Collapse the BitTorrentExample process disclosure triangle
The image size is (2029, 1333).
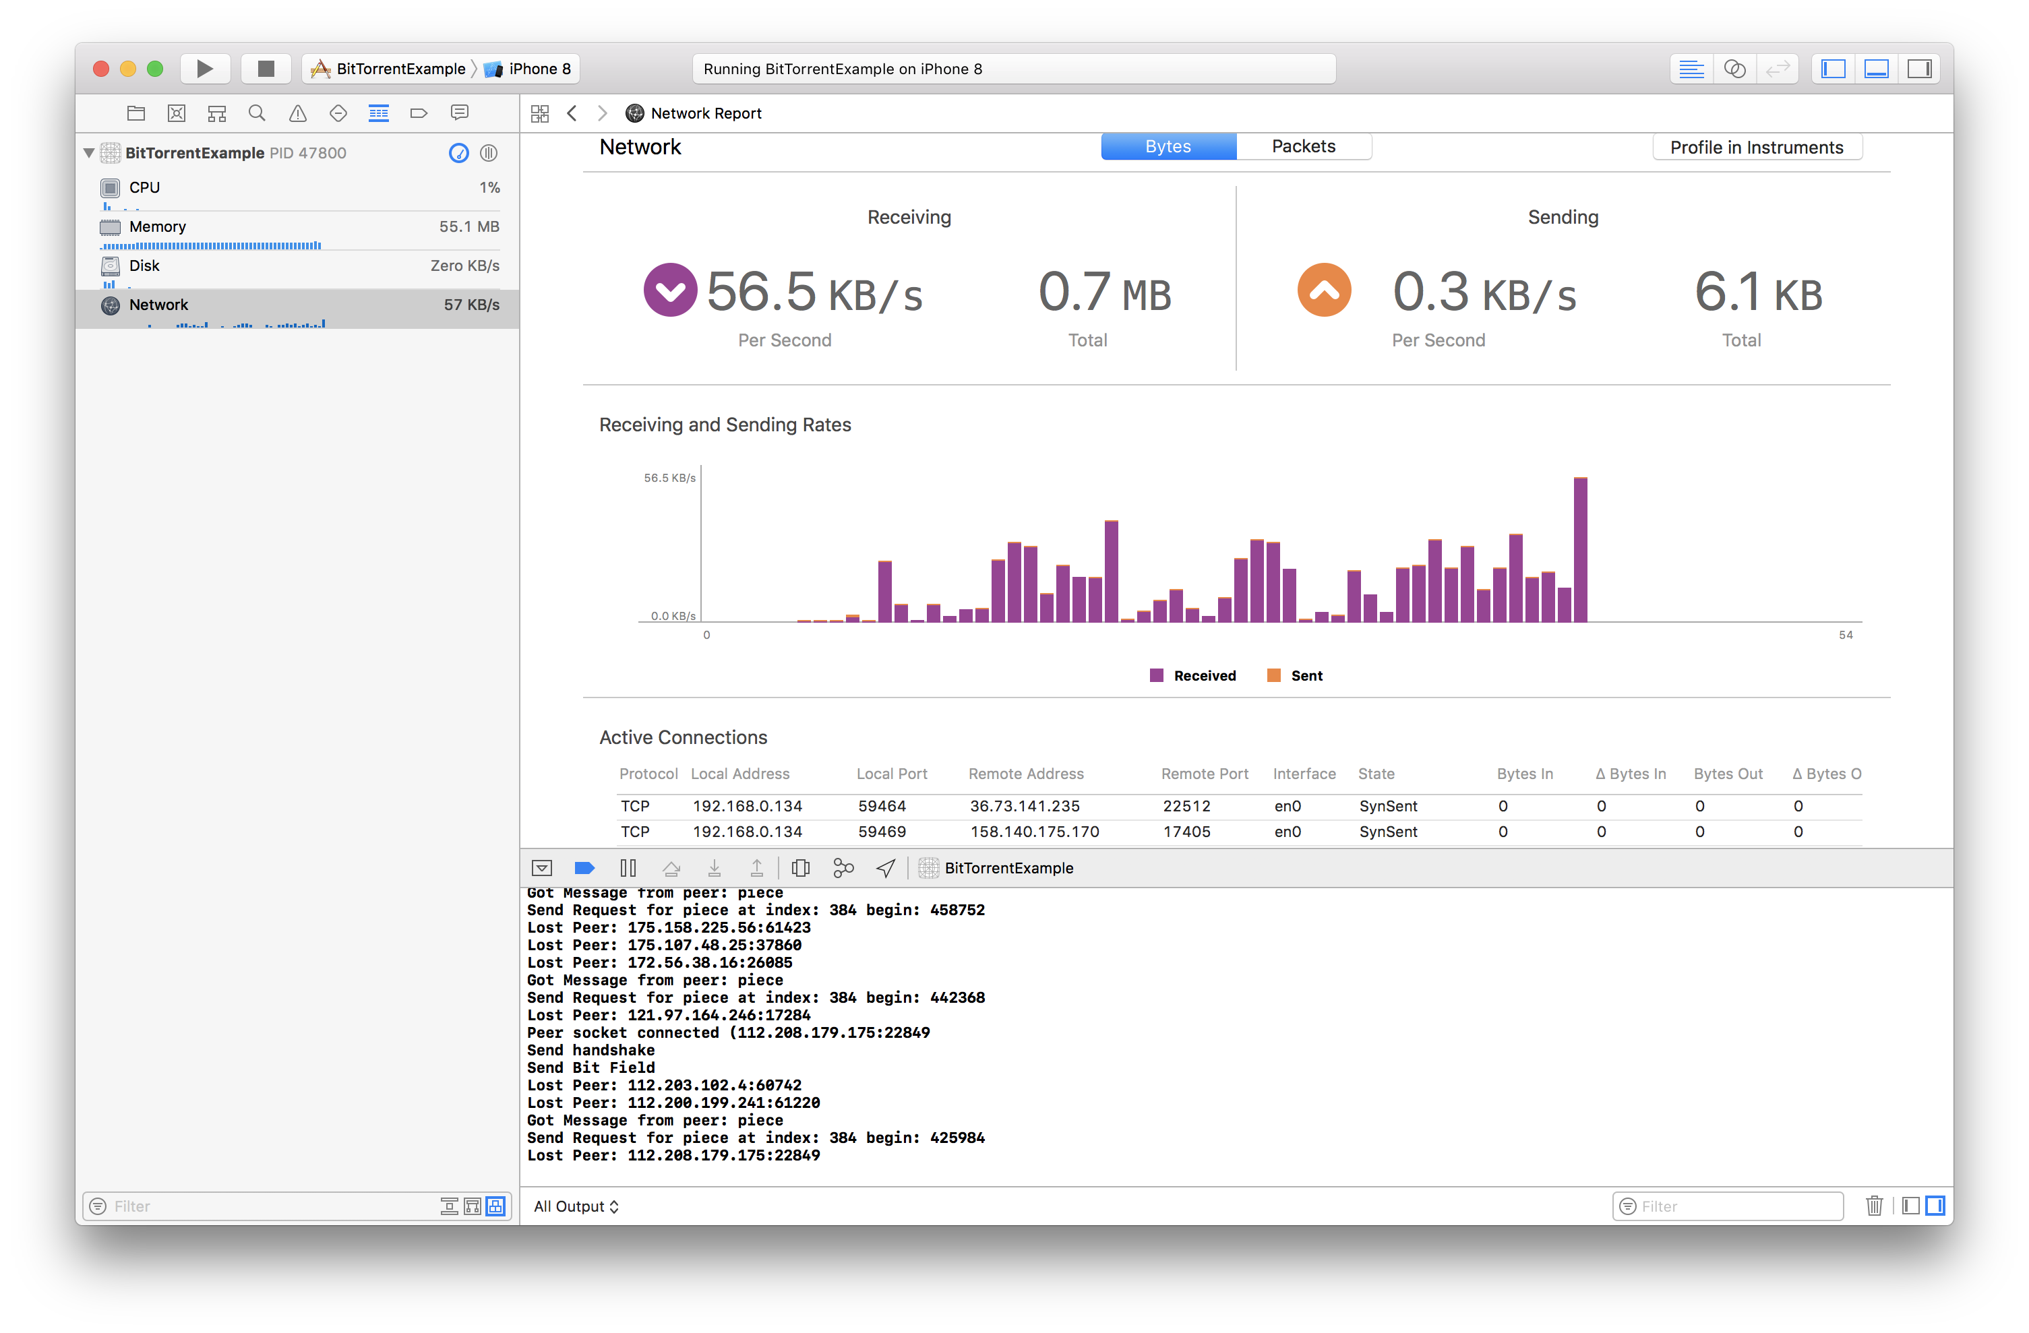(x=89, y=152)
